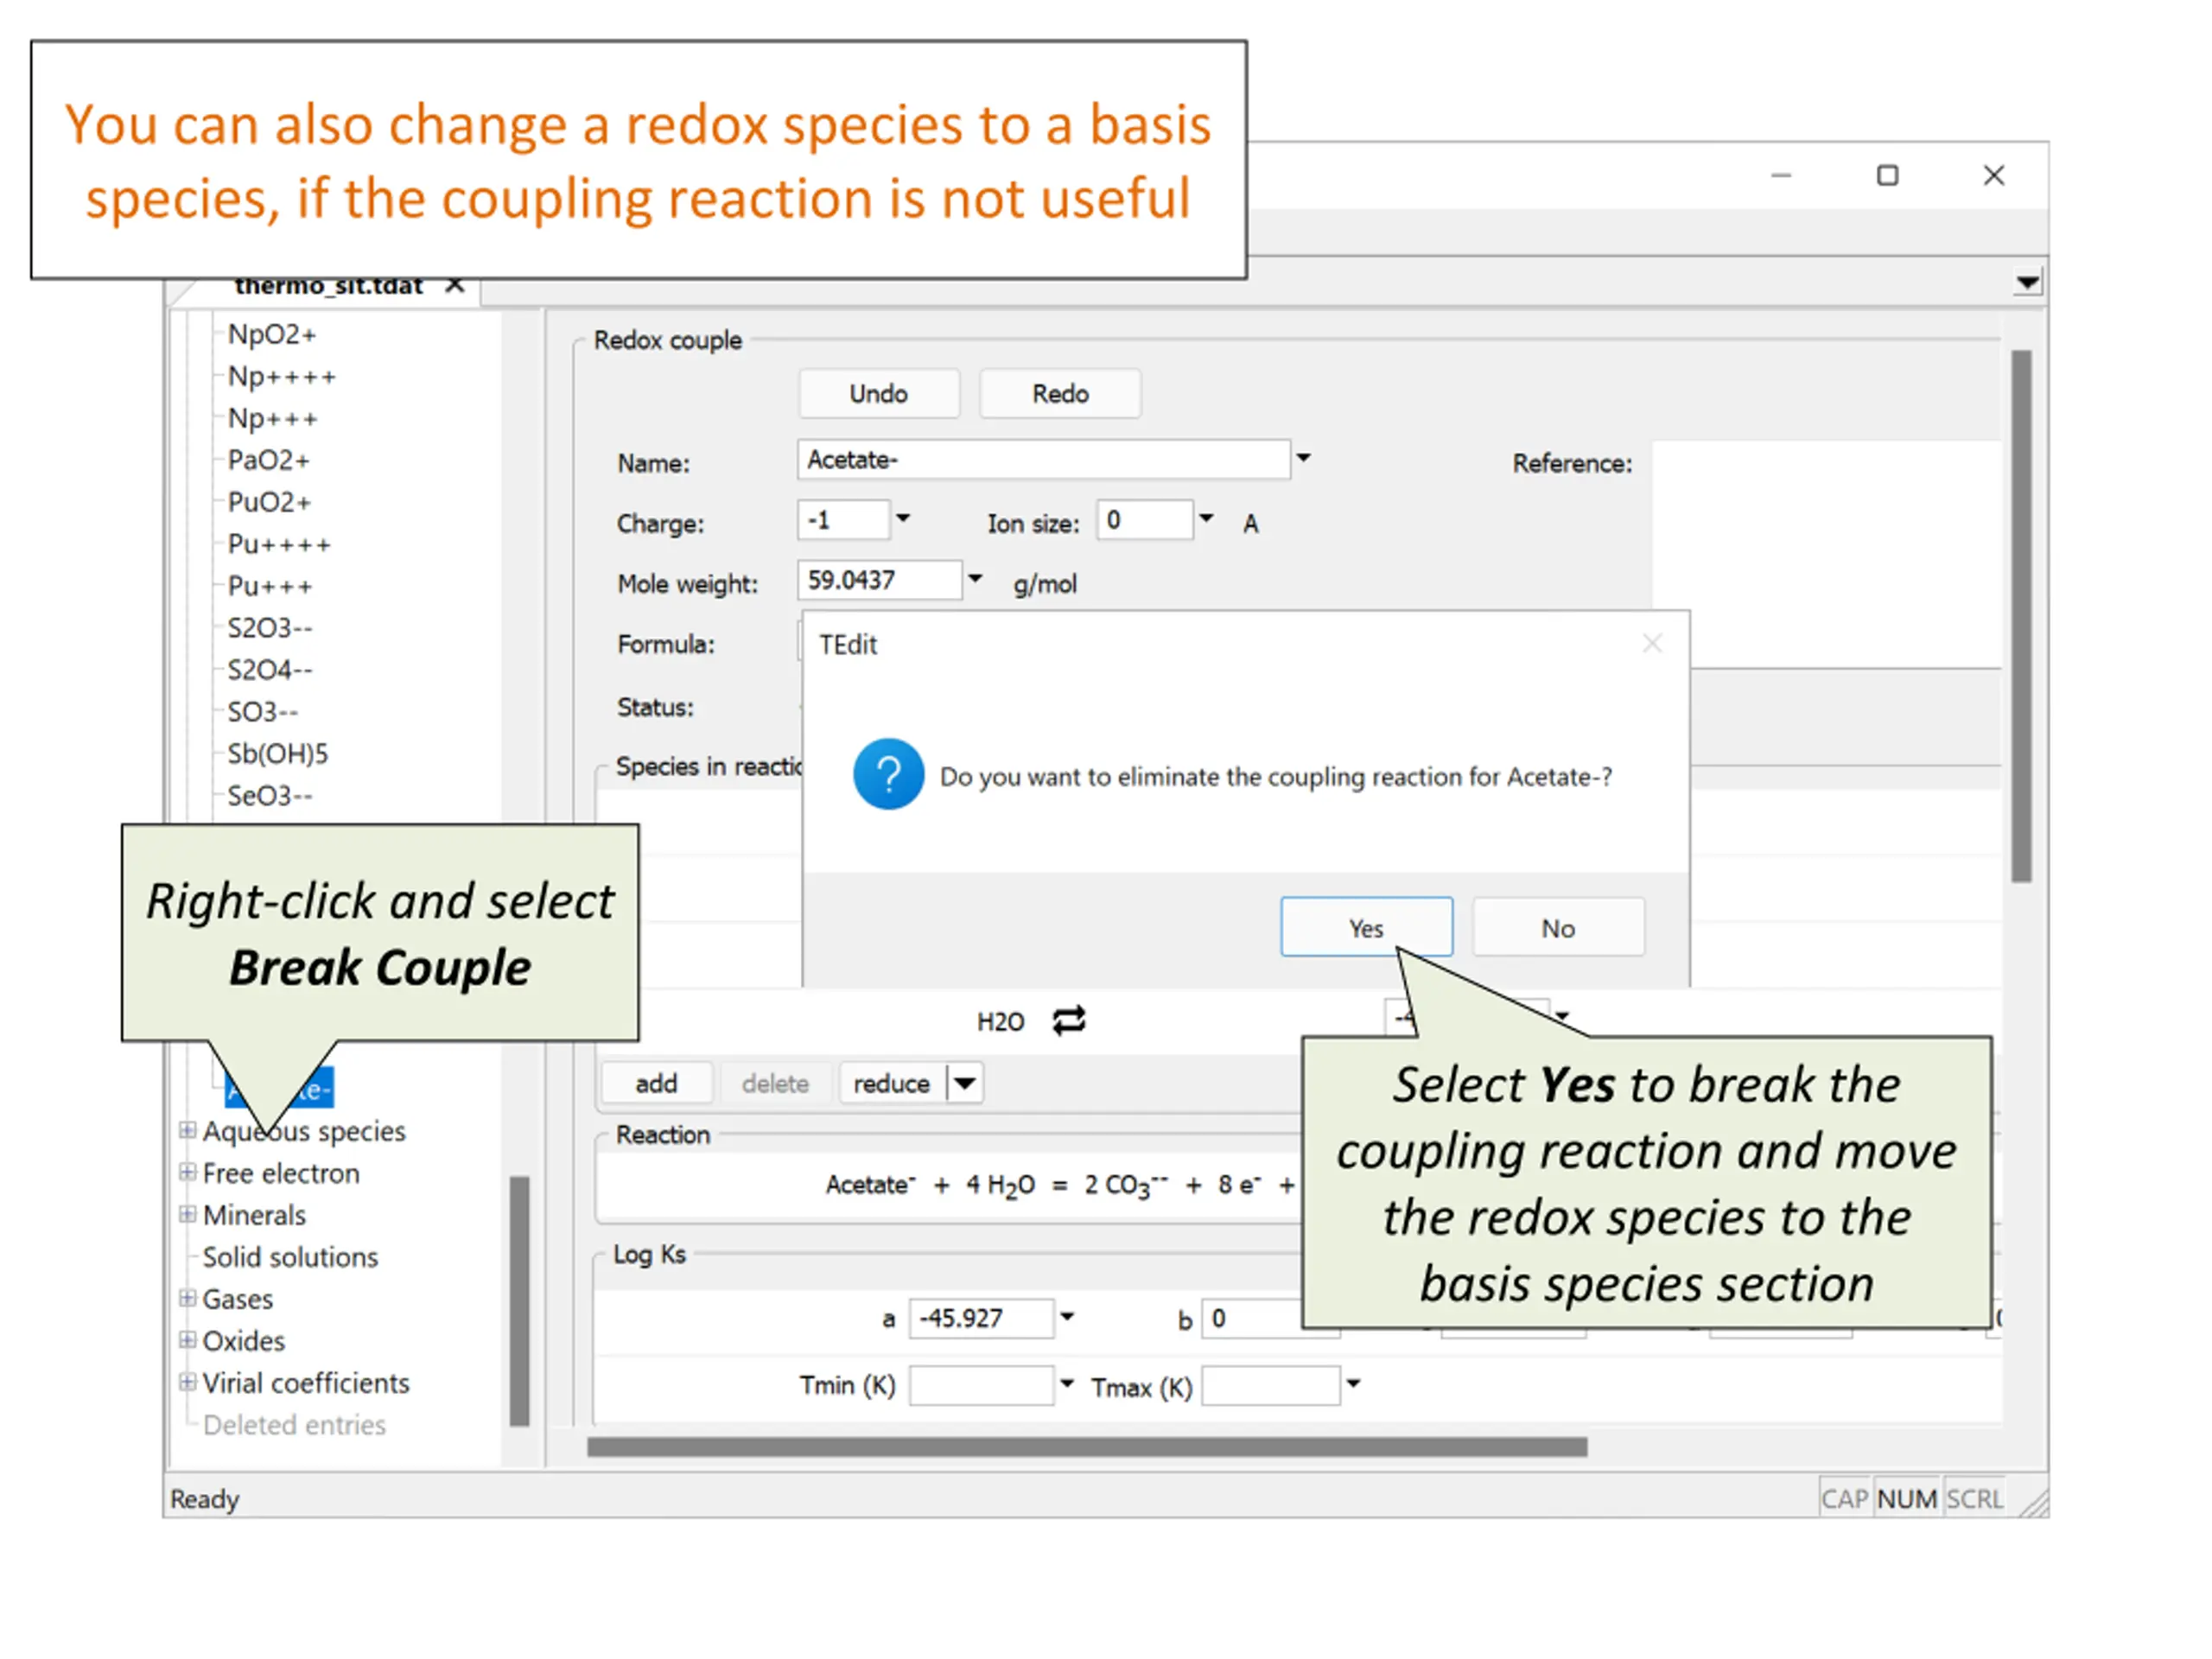Click the SCRL status bar indicator
The width and height of the screenshot is (2212, 1659).
pyautogui.click(x=1974, y=1498)
